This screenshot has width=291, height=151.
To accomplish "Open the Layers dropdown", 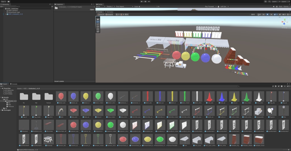I will (276, 1).
